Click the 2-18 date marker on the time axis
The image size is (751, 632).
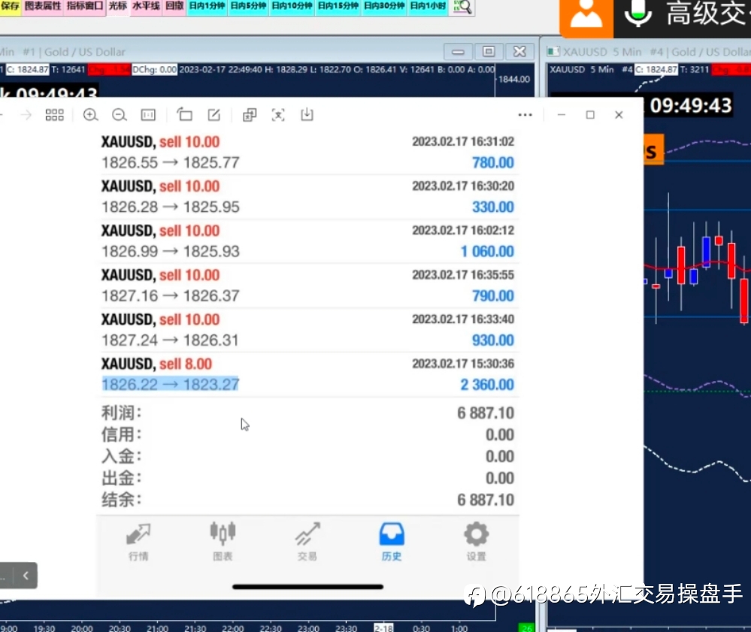point(383,628)
